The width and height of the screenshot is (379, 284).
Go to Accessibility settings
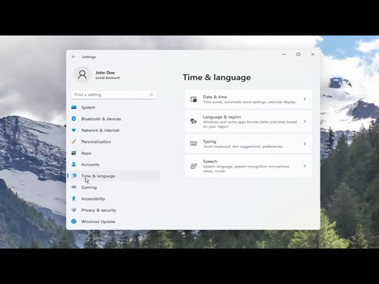click(x=114, y=199)
